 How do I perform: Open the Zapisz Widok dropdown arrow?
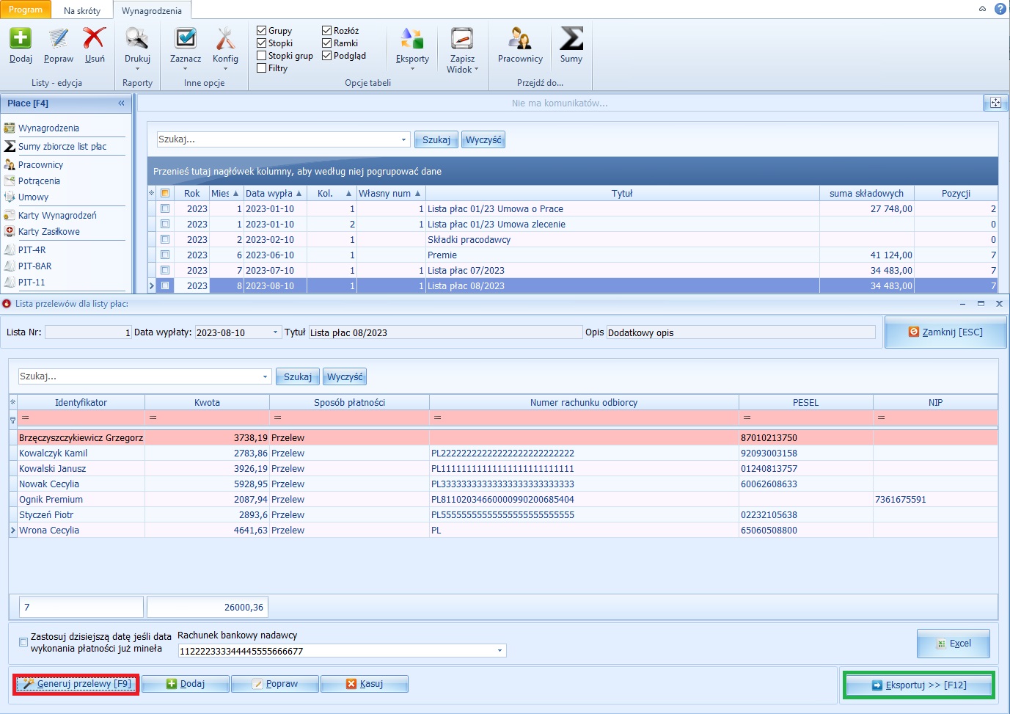pyautogui.click(x=477, y=70)
